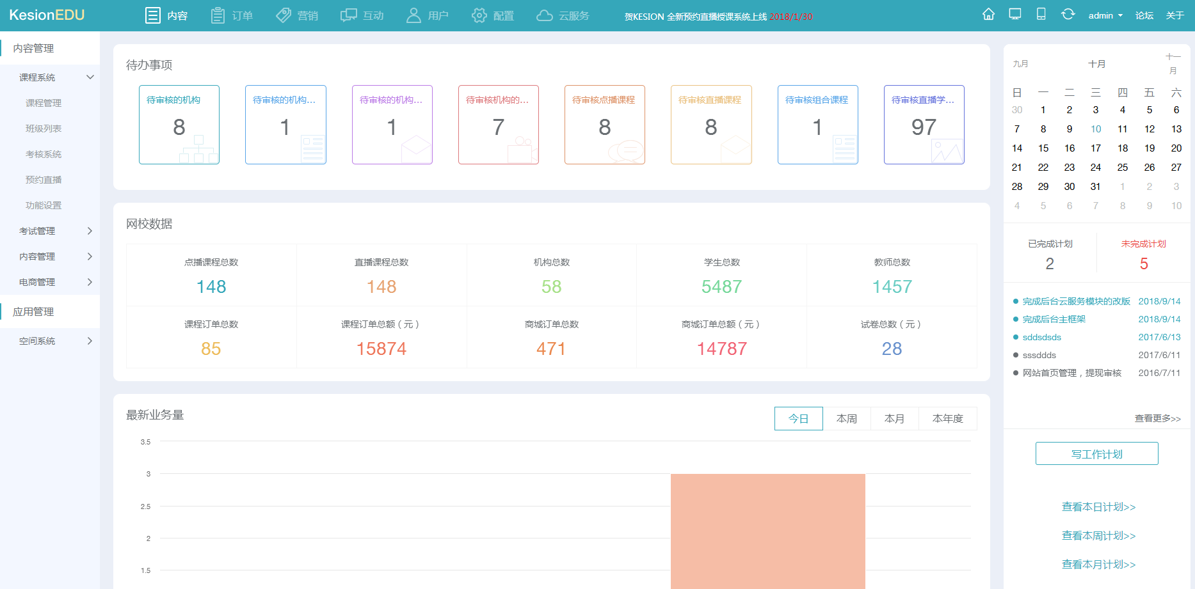Click the refresh cache icon
Screen dimensions: 1195x589
1068,15
